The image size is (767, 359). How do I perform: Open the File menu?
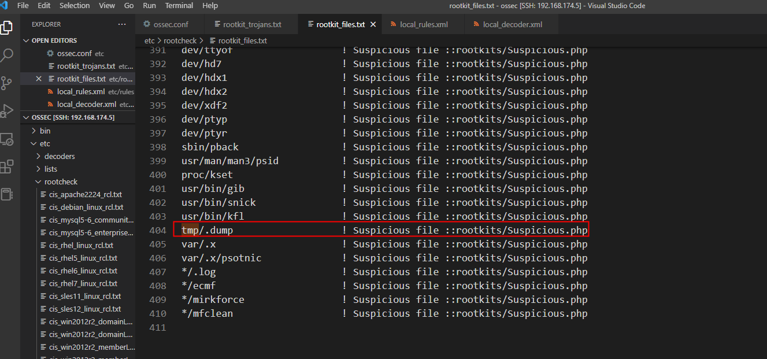tap(23, 6)
